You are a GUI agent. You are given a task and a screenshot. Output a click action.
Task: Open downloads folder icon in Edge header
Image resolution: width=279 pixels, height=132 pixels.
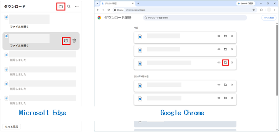tap(61, 7)
